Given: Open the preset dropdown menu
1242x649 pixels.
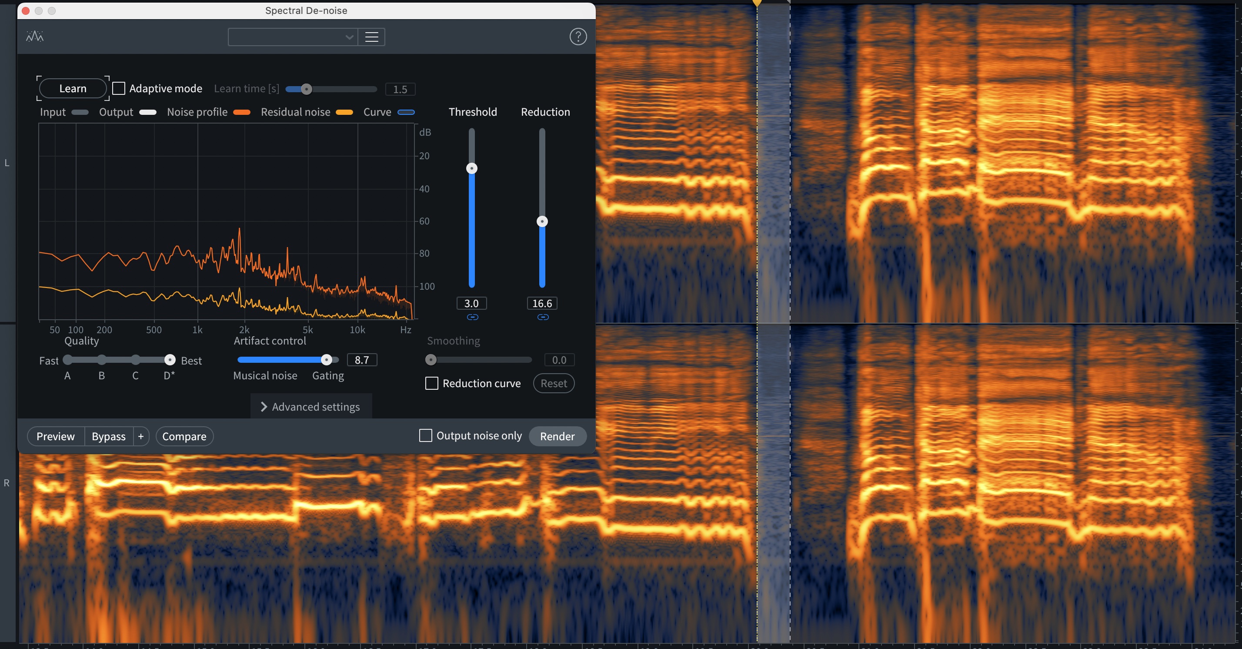Looking at the screenshot, I should click(x=292, y=36).
